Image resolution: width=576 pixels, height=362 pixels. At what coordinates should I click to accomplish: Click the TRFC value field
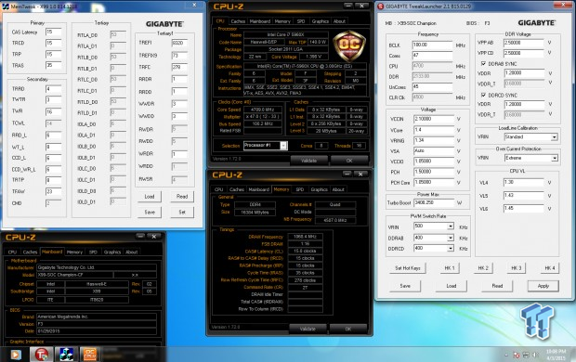click(179, 67)
